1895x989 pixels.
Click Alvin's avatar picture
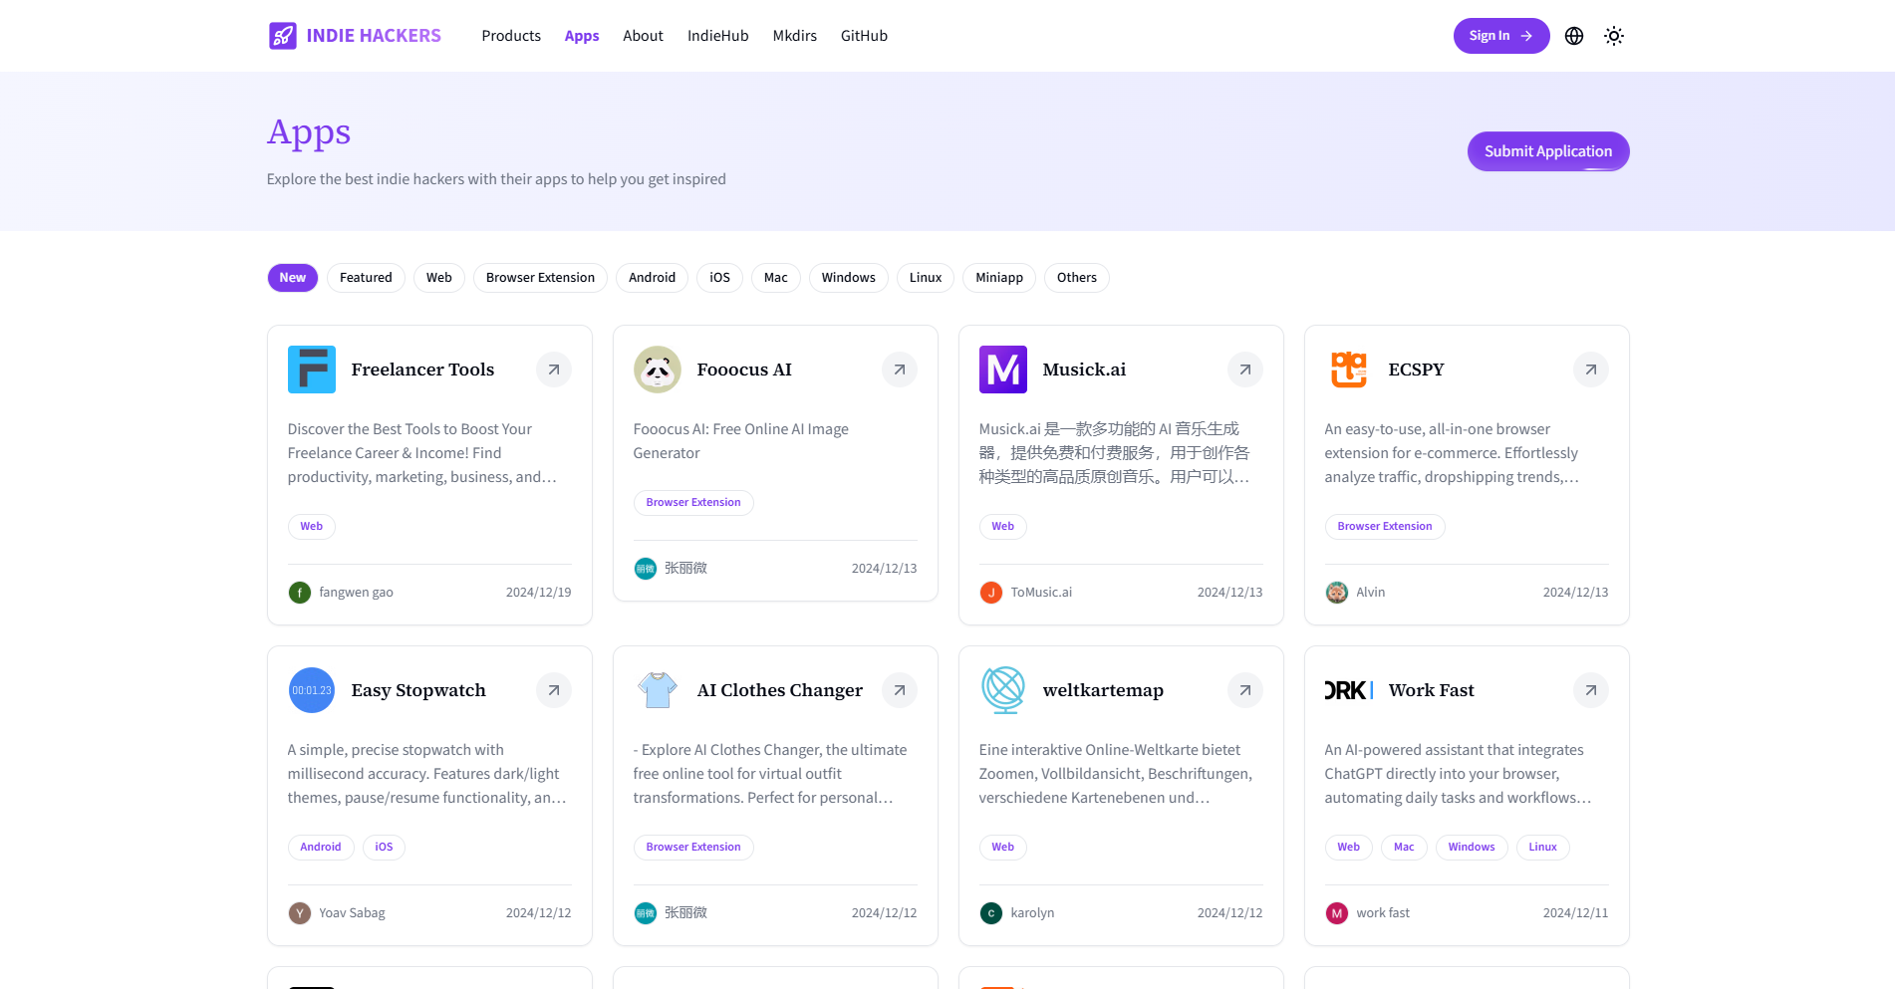1337,593
